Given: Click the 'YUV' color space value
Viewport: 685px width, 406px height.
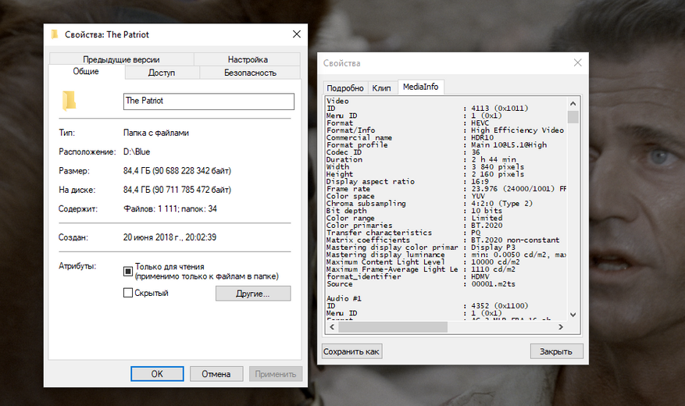Looking at the screenshot, I should tap(478, 196).
